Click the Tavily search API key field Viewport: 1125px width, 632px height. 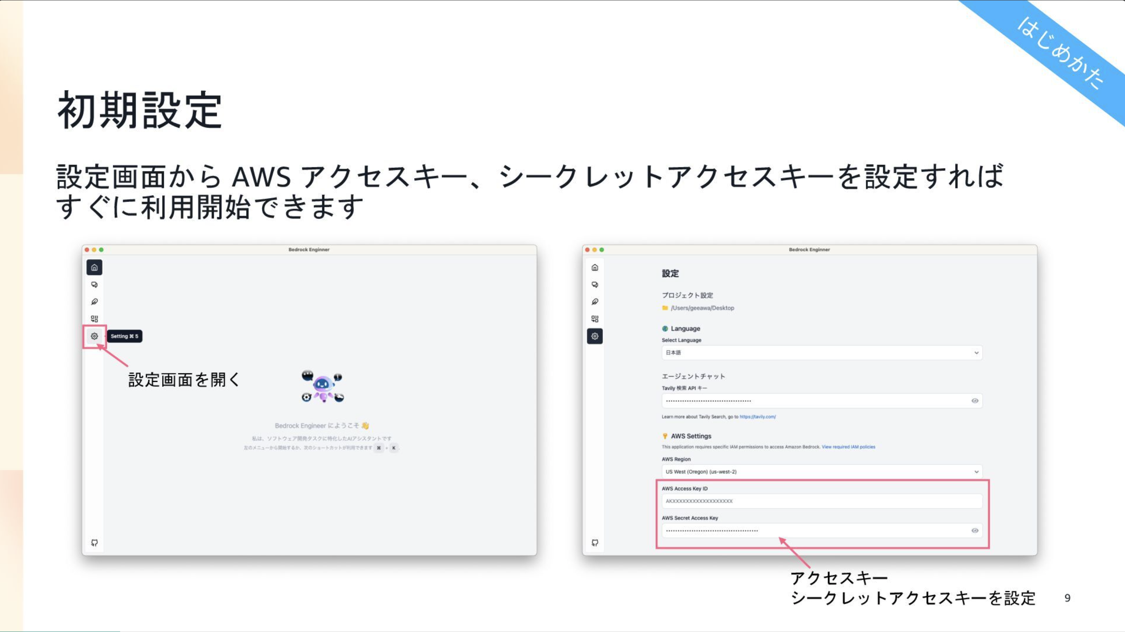(x=812, y=401)
